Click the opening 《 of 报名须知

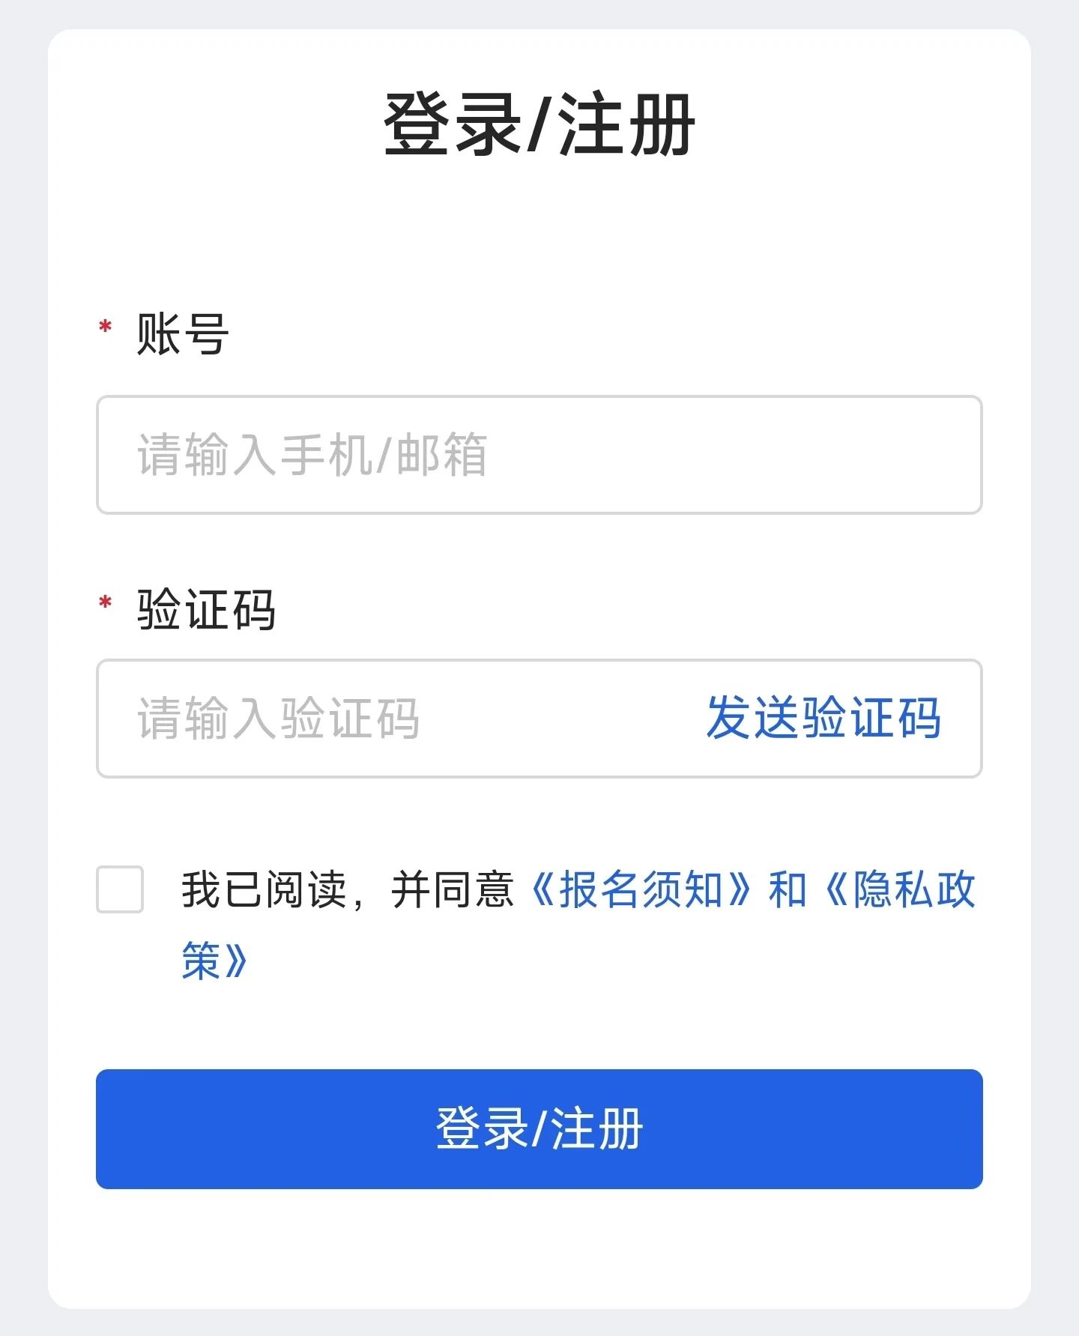[542, 890]
